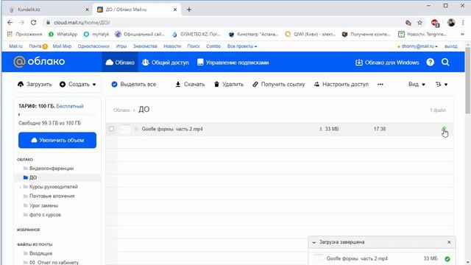Open Мой Мир in the top navigation
This screenshot has height=265, width=471.
point(62,46)
